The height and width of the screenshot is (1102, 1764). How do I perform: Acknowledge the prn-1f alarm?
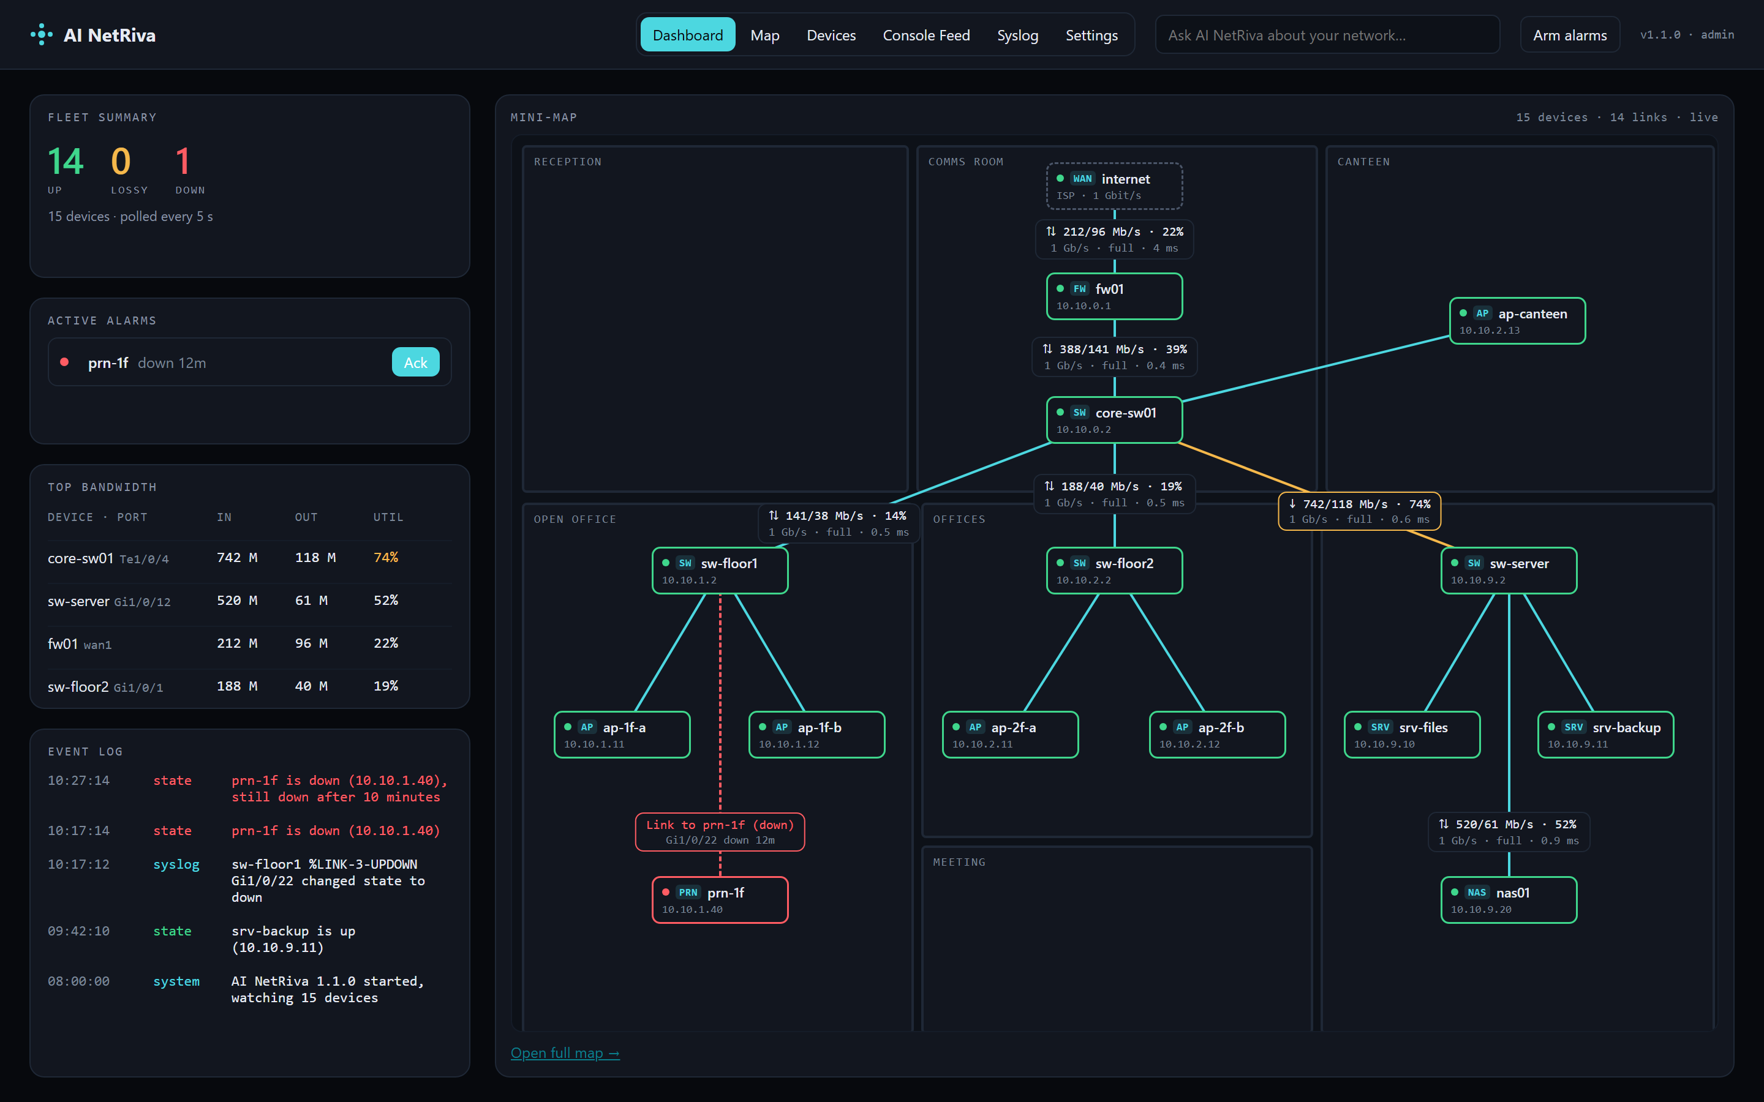point(415,362)
